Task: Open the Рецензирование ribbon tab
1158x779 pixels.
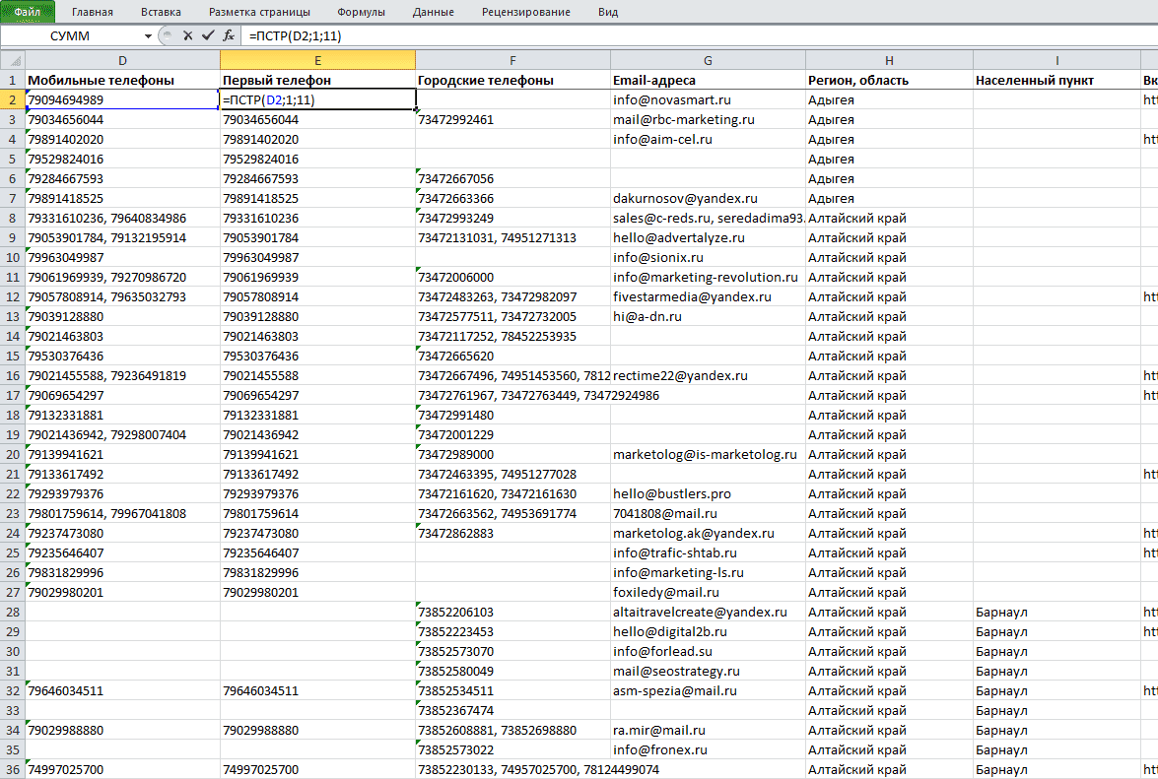Action: 526,12
